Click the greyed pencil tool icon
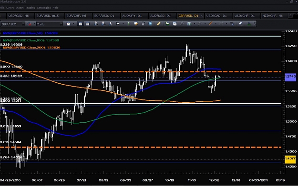298x186 pixels. click(x=200, y=23)
